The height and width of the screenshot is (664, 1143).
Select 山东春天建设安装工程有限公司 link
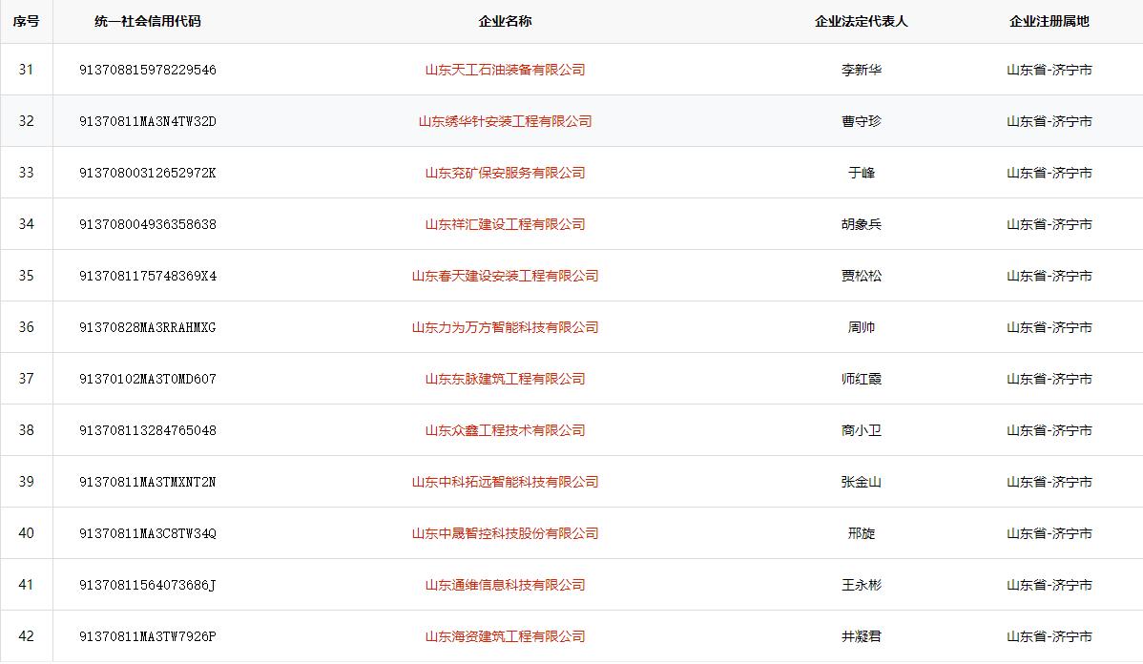505,276
